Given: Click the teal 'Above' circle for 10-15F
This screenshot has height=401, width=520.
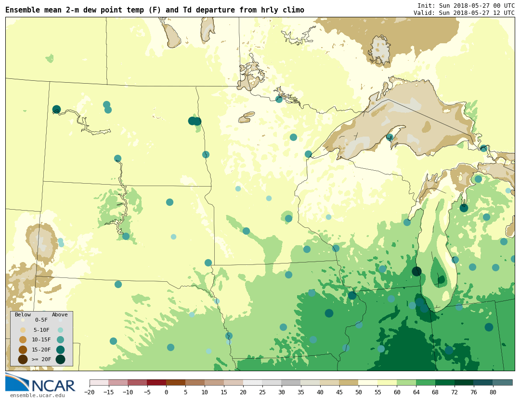Looking at the screenshot, I should 60,340.
